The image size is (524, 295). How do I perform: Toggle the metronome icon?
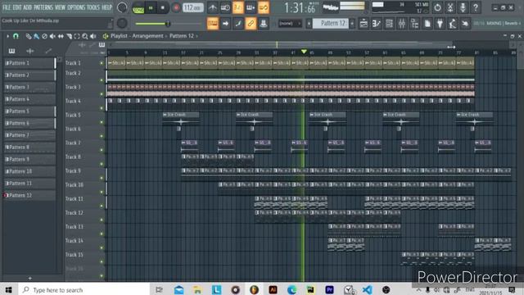click(213, 7)
